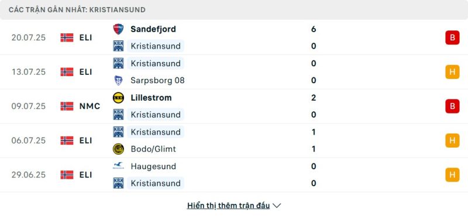
Task: Click the orange H badge for Sarpsborg match
Action: (452, 72)
